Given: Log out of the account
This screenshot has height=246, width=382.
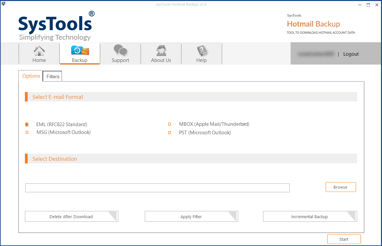Looking at the screenshot, I should coord(351,54).
